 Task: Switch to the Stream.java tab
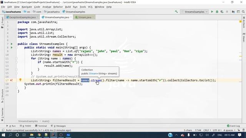pyautogui.click(x=85, y=17)
